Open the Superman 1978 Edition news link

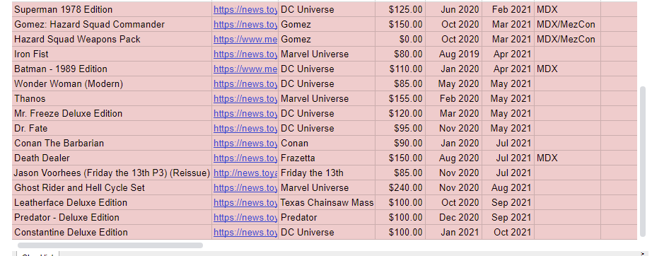[x=245, y=9]
